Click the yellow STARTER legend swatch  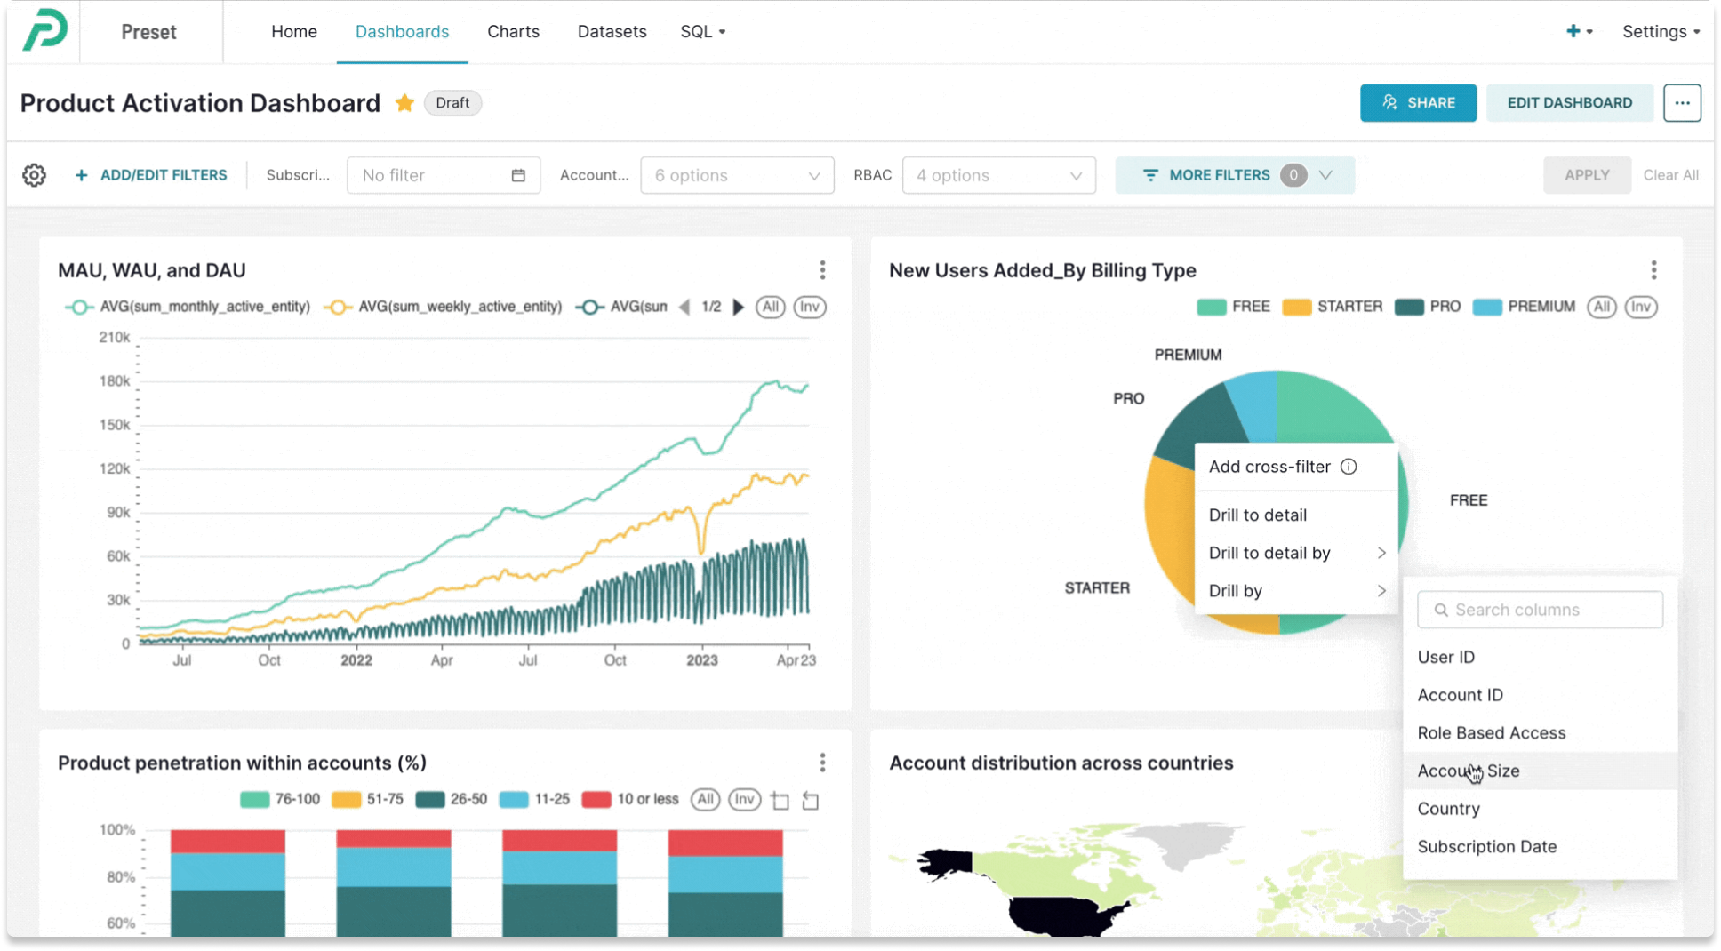pyautogui.click(x=1295, y=306)
